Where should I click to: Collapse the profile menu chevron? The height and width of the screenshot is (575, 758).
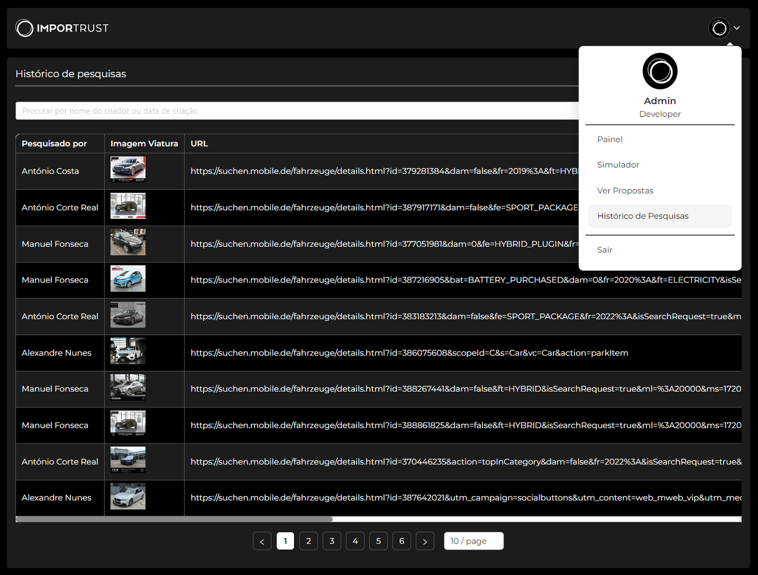(736, 28)
